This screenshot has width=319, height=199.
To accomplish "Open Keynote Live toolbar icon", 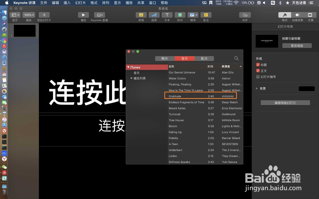I will tap(100, 15).
